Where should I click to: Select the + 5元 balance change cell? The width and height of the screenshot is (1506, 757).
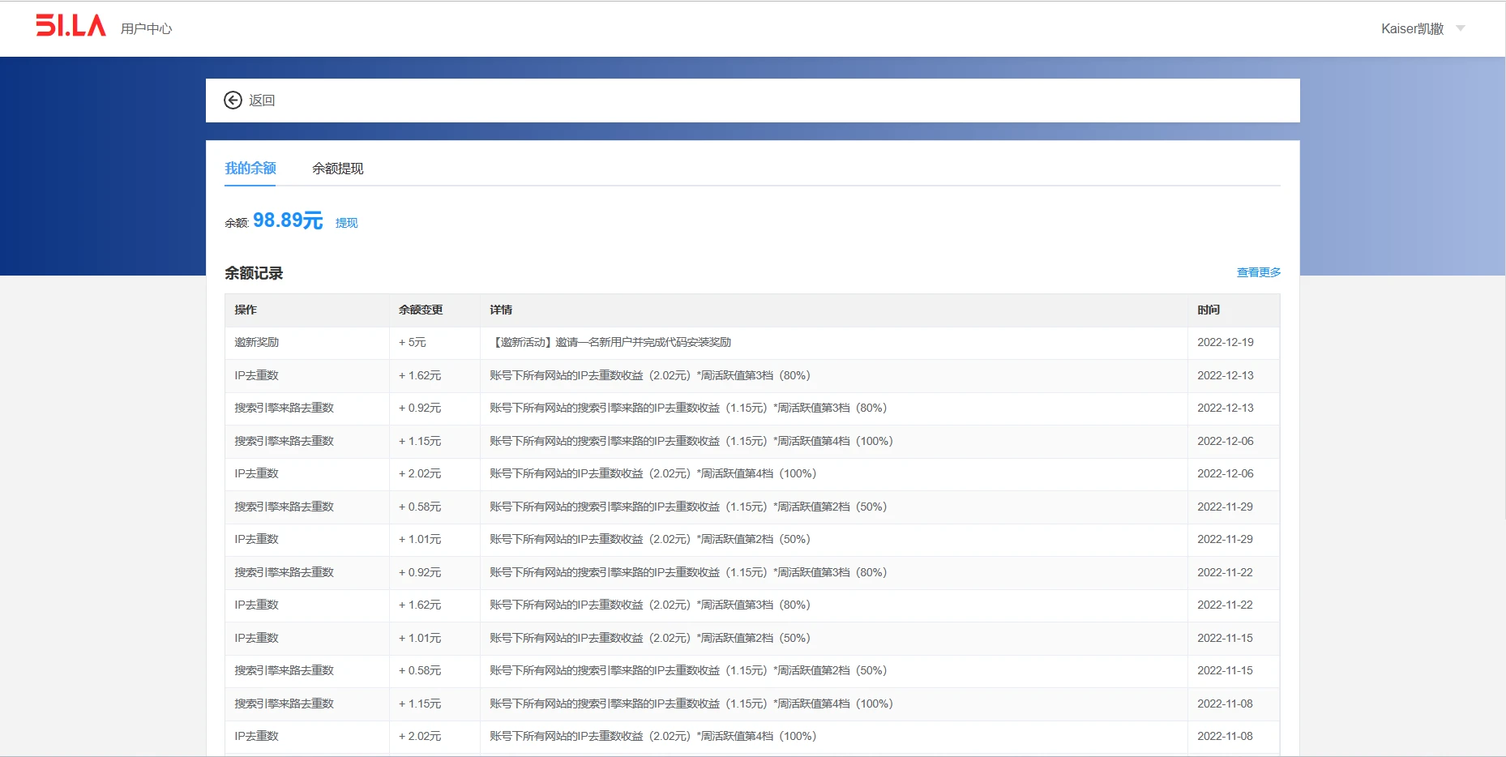tap(412, 342)
